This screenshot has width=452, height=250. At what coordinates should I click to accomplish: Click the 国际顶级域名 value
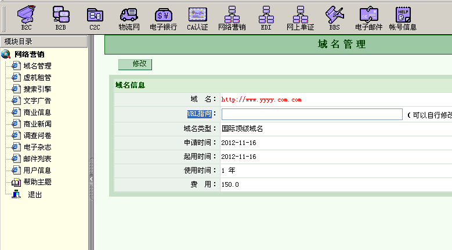[242, 128]
